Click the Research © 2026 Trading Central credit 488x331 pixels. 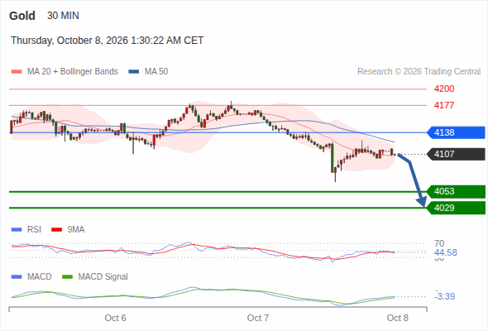(419, 72)
